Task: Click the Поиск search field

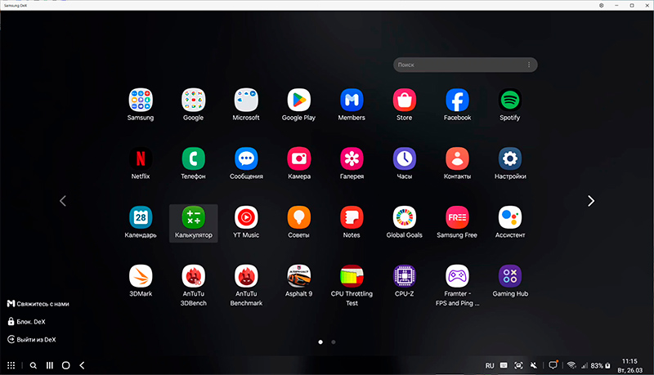Action: click(458, 65)
